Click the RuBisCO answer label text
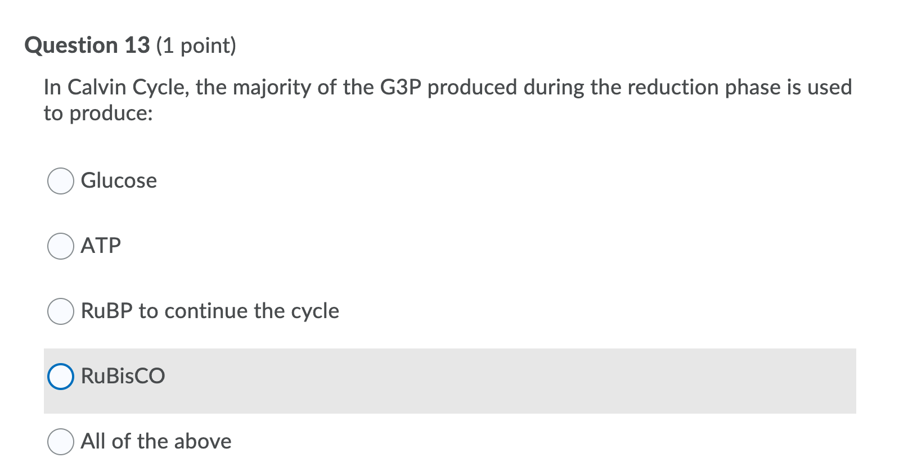Image resolution: width=908 pixels, height=462 pixels. (x=123, y=377)
